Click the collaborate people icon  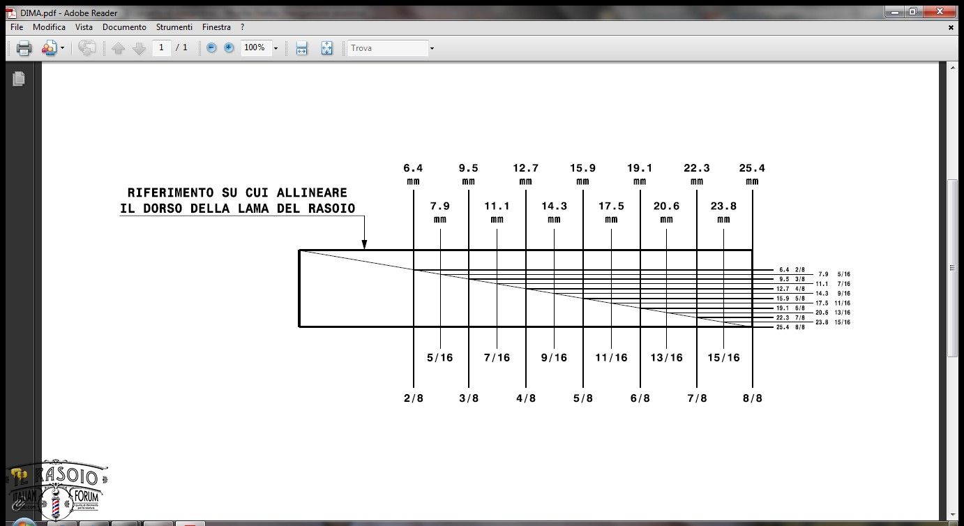pos(49,48)
